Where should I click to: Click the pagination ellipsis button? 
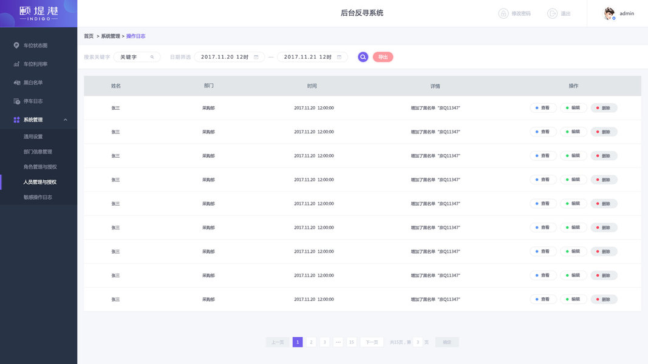[338, 342]
